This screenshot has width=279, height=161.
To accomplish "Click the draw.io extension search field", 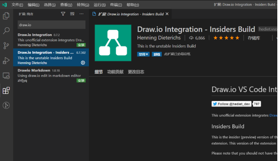I will click(x=51, y=25).
